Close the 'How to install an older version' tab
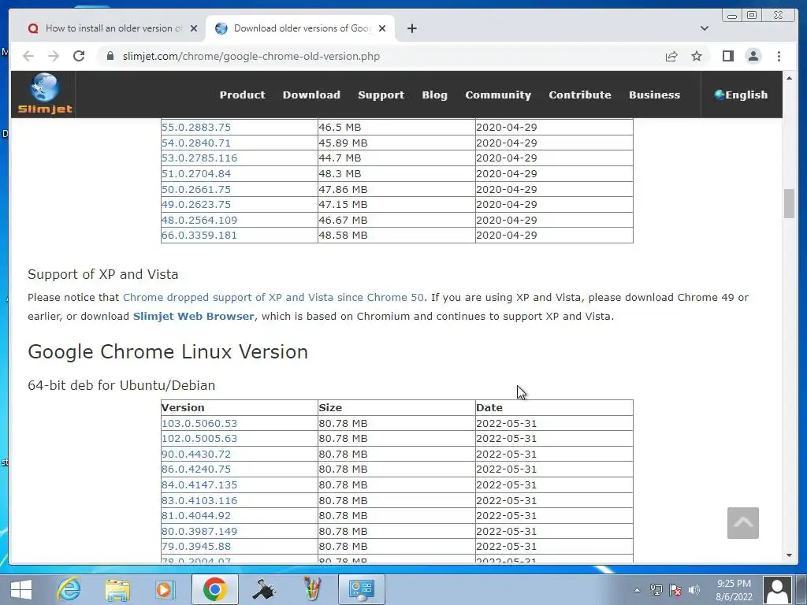Screen dimensions: 807x605 pos(194,28)
